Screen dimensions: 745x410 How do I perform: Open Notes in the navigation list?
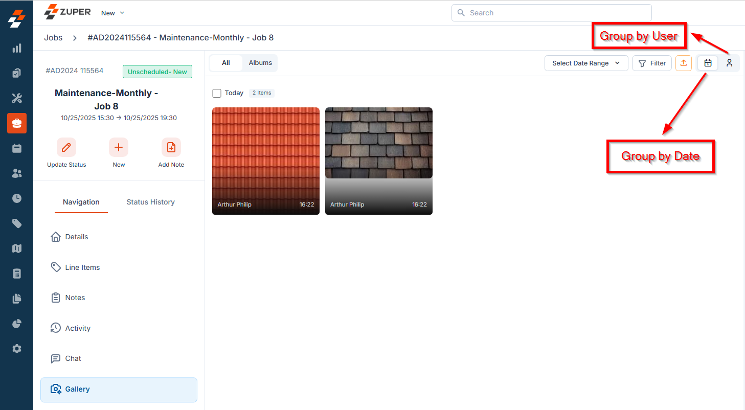pos(119,298)
